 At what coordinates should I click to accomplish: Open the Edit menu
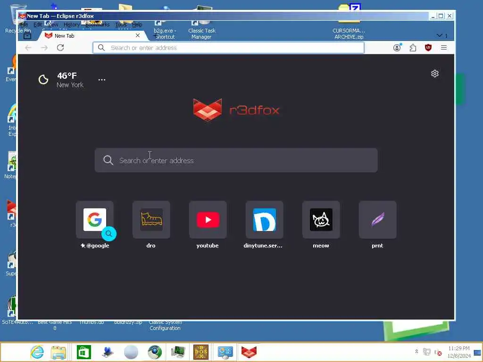coord(38,25)
